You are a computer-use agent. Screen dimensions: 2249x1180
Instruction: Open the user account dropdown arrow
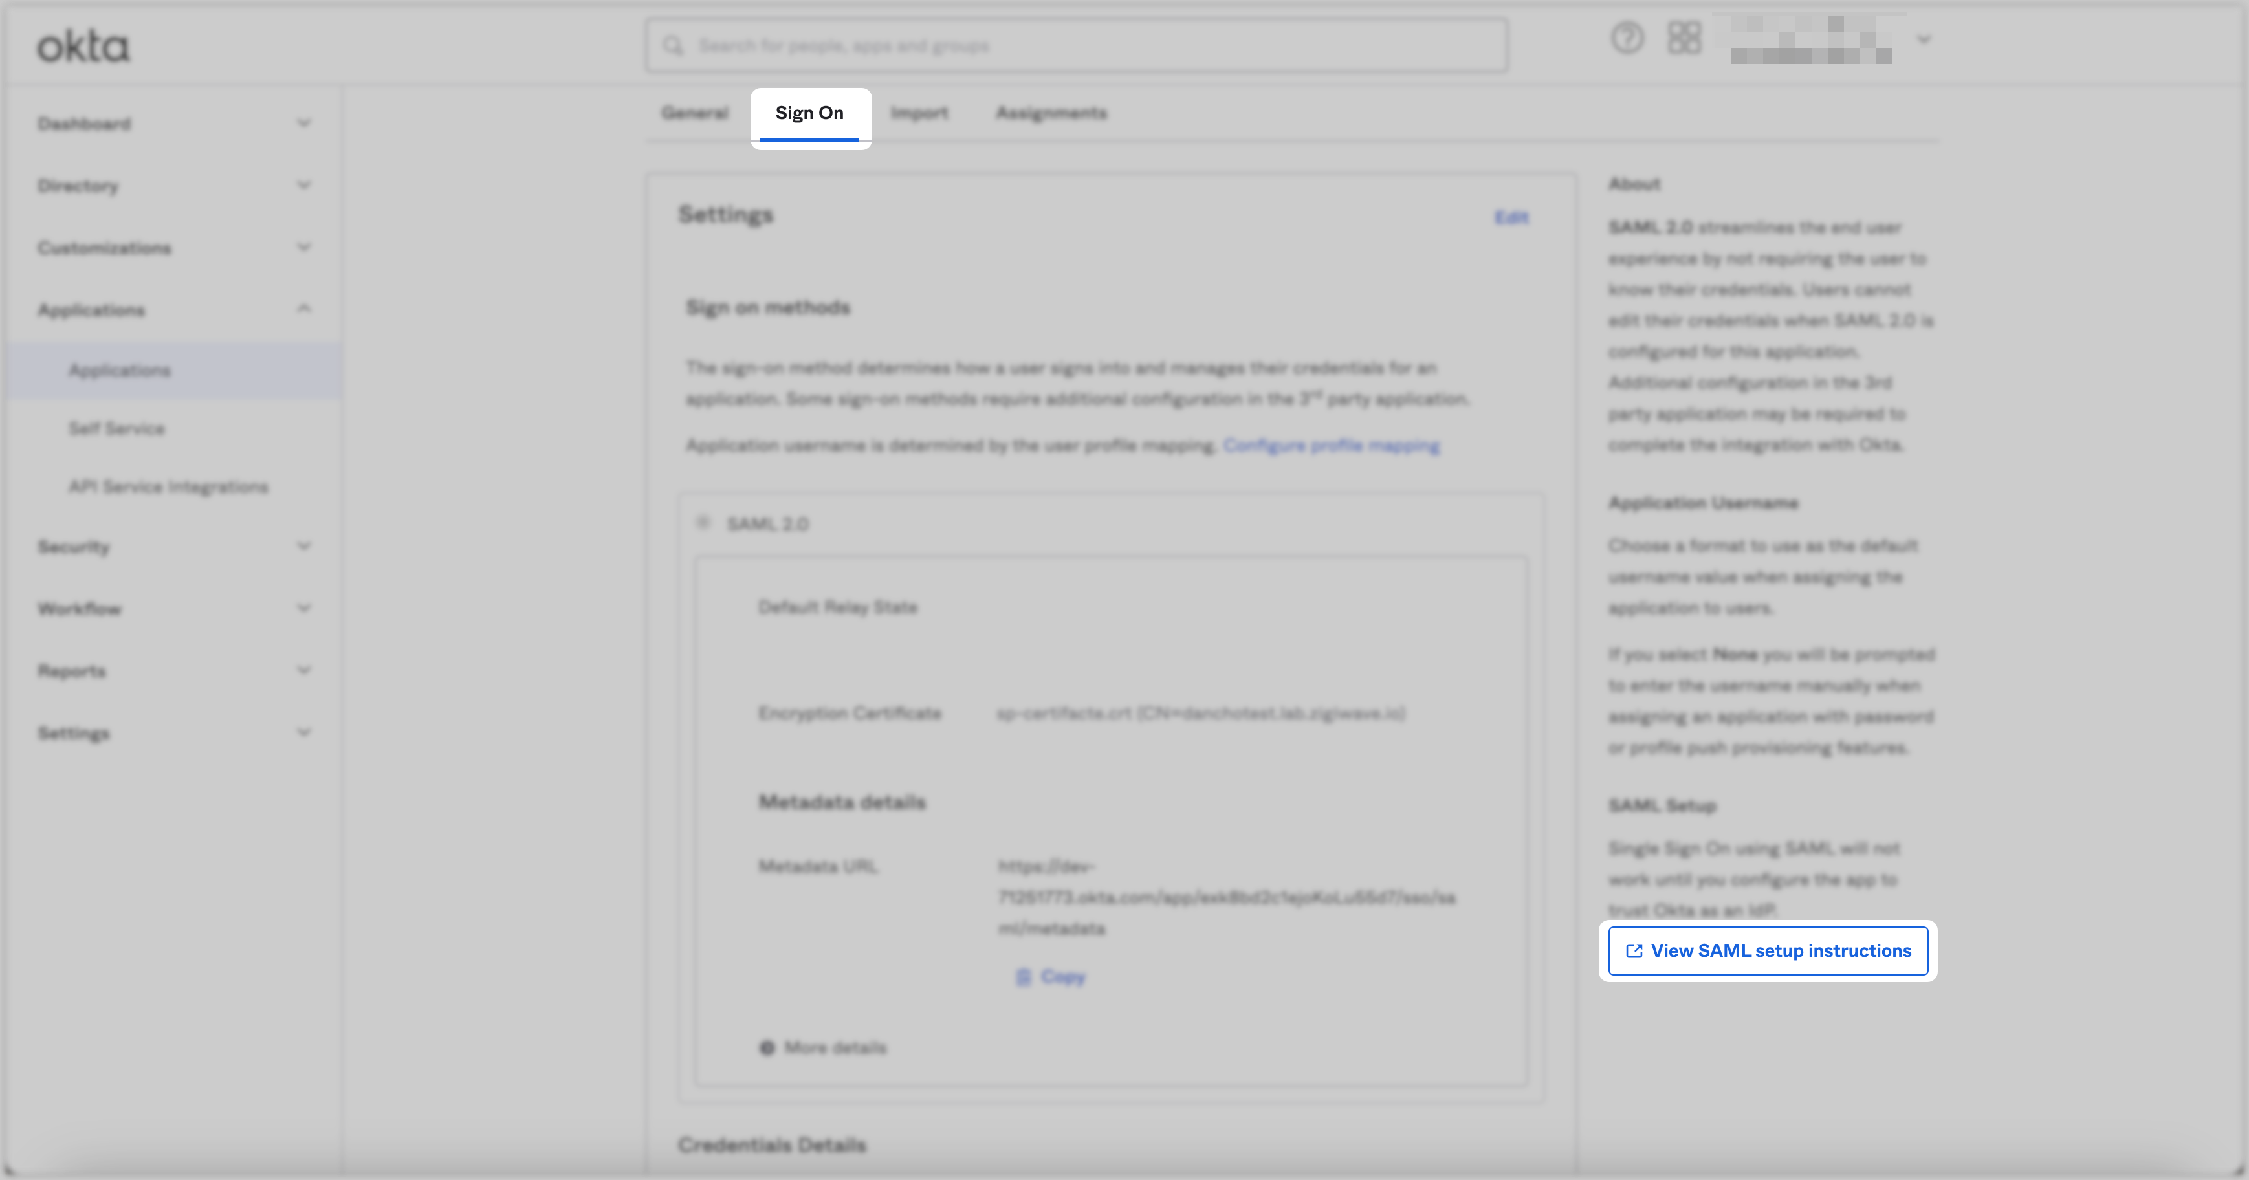tap(1924, 39)
